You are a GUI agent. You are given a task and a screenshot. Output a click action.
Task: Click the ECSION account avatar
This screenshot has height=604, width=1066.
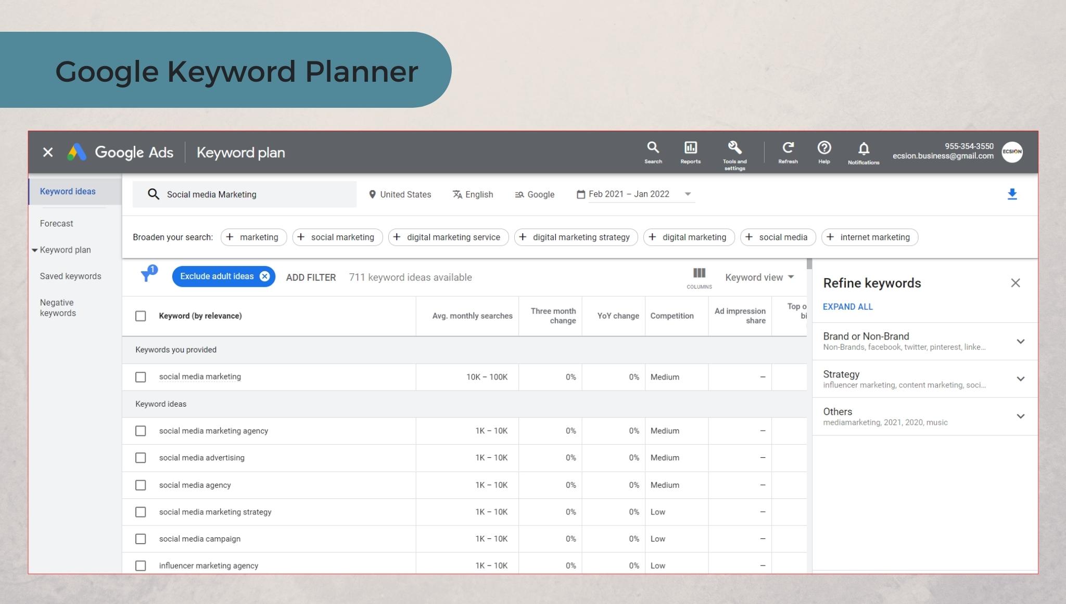(x=1012, y=152)
